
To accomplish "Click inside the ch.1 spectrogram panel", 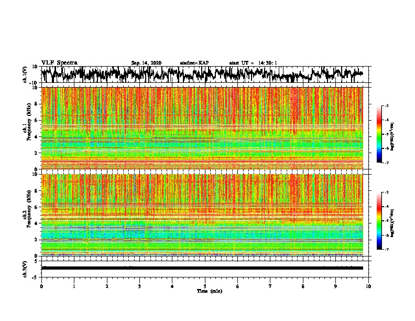I will pos(202,128).
